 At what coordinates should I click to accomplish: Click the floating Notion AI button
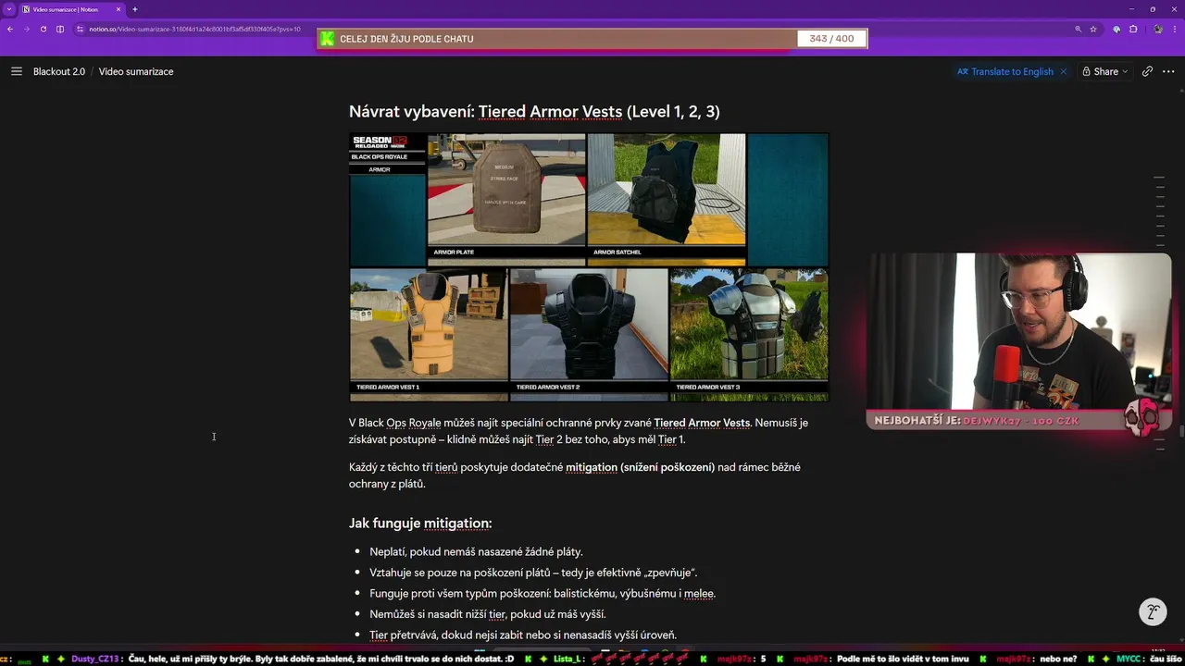click(x=1153, y=611)
